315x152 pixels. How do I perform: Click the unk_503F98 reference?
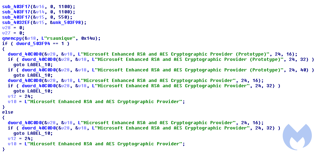click(x=67, y=23)
